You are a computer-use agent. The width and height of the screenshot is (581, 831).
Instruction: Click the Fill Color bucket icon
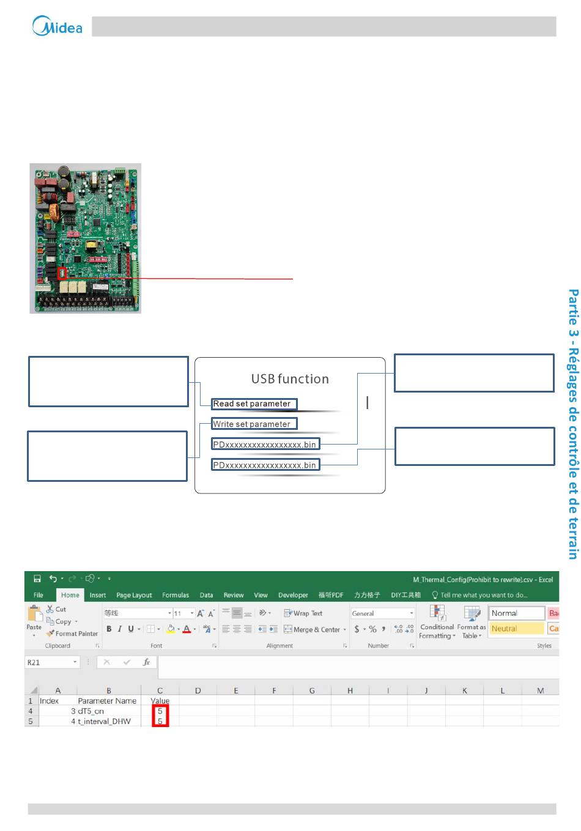point(171,629)
